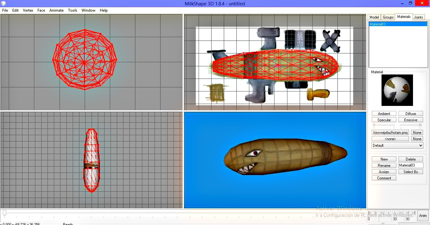
Task: Switch to the Groups tab
Action: (388, 17)
